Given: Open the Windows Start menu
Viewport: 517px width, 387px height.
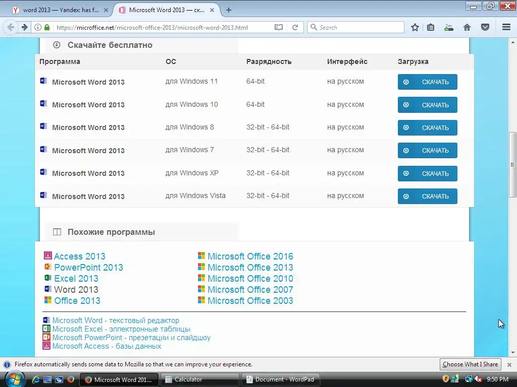Looking at the screenshot, I should (15, 379).
